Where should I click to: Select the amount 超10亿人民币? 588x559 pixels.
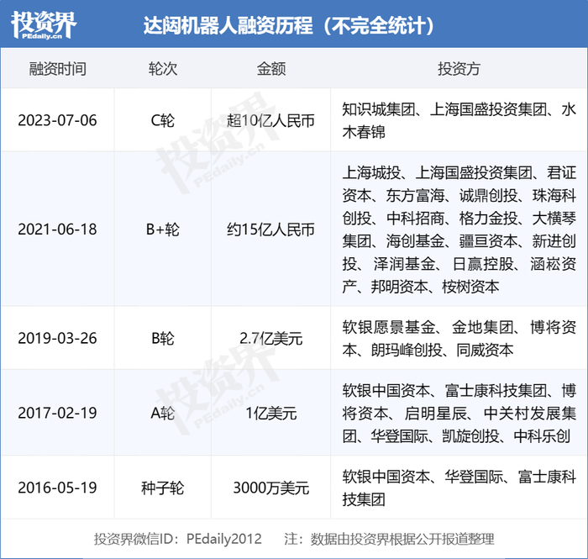pyautogui.click(x=270, y=121)
